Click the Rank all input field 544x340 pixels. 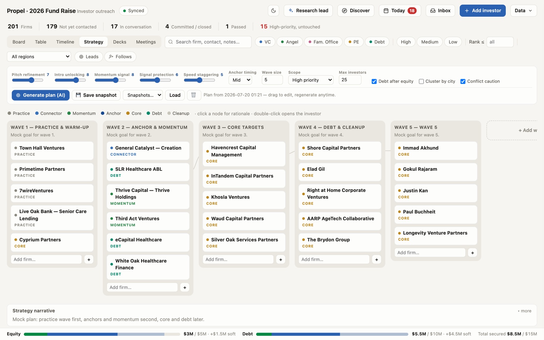click(x=500, y=42)
